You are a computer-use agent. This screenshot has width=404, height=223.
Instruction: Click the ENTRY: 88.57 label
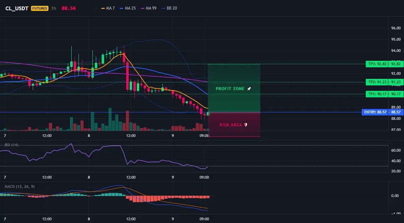(x=375, y=112)
